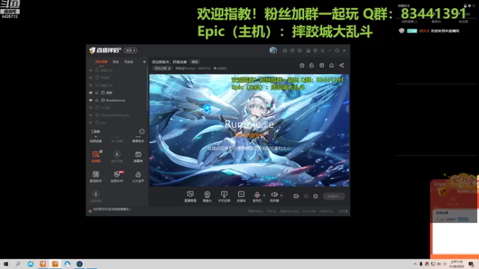Open the settings gear in bottom toolbar
Image resolution: width=479 pixels, height=269 pixels.
[x=316, y=196]
